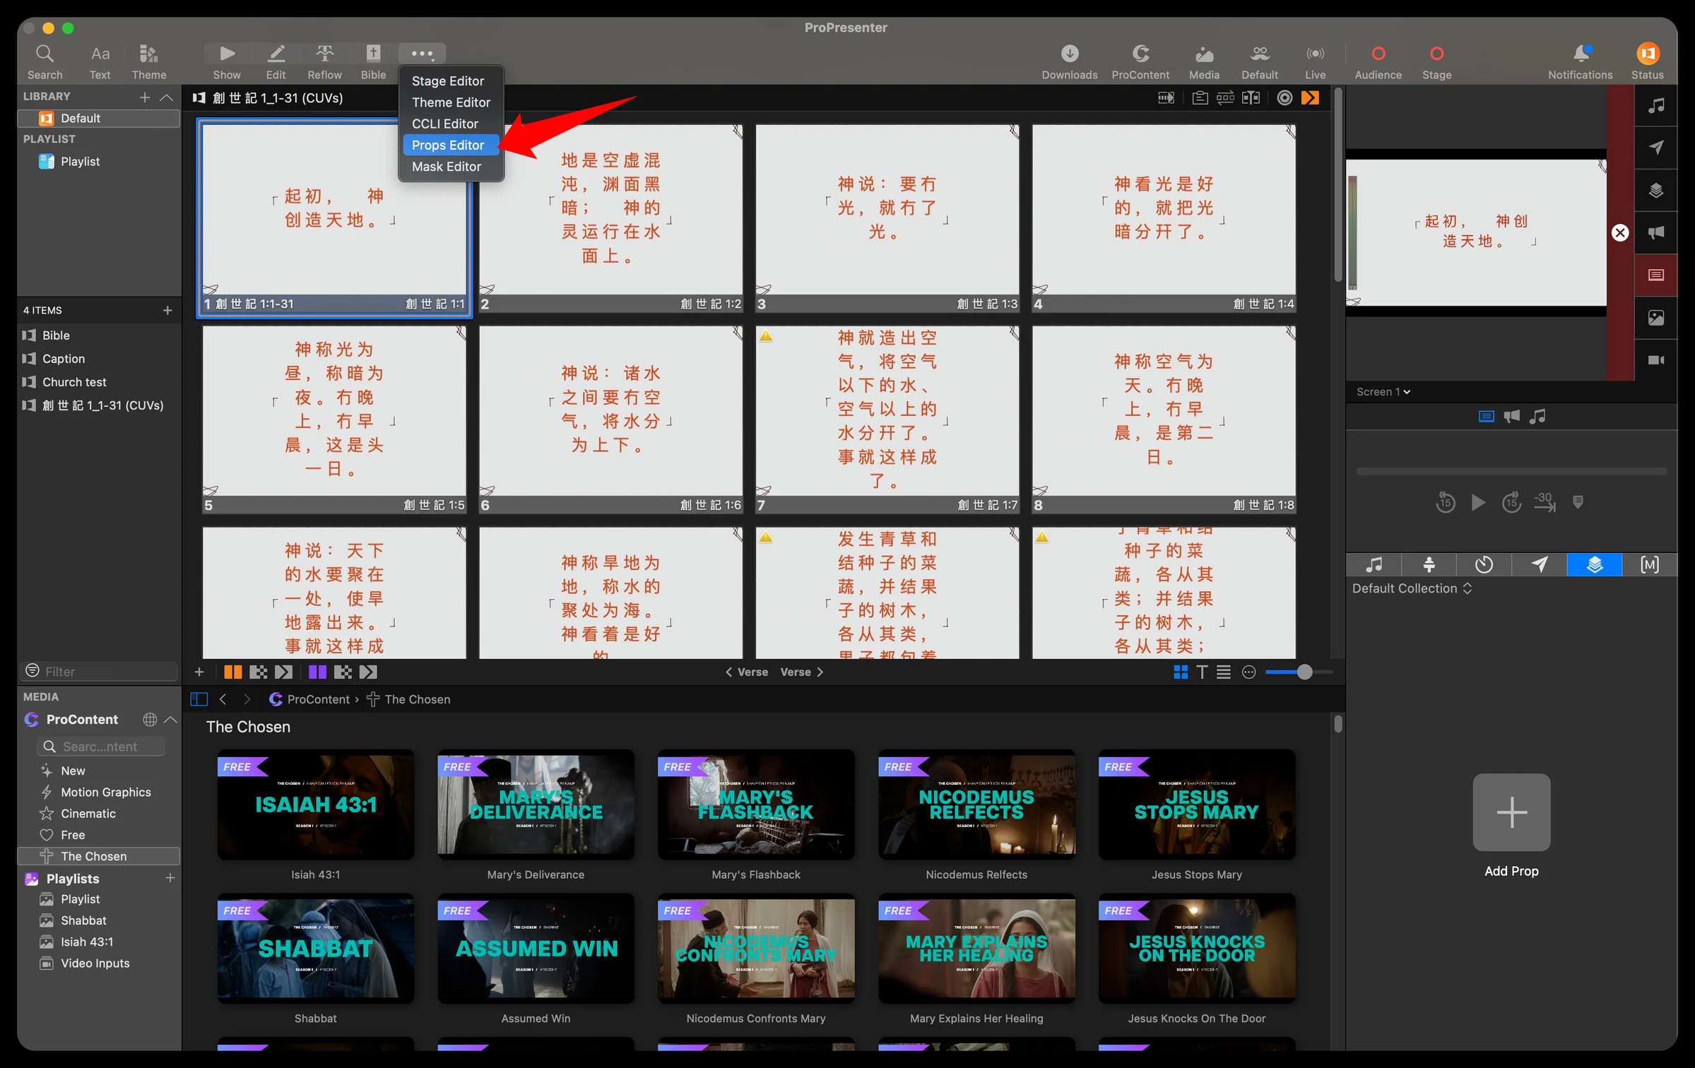
Task: Clear the media background layer
Action: [x=1656, y=317]
